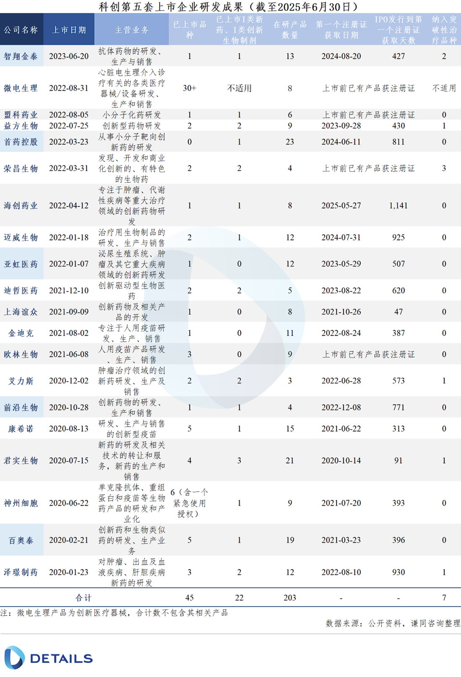This screenshot has width=461, height=677.
Task: Click the total 45 marketed products
Action: pyautogui.click(x=190, y=598)
